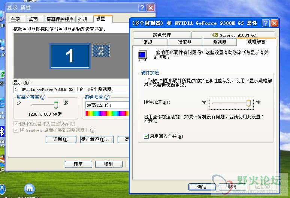The width and height of the screenshot is (290, 198).
Task: Open the 外观 tab
Action: pyautogui.click(x=84, y=19)
